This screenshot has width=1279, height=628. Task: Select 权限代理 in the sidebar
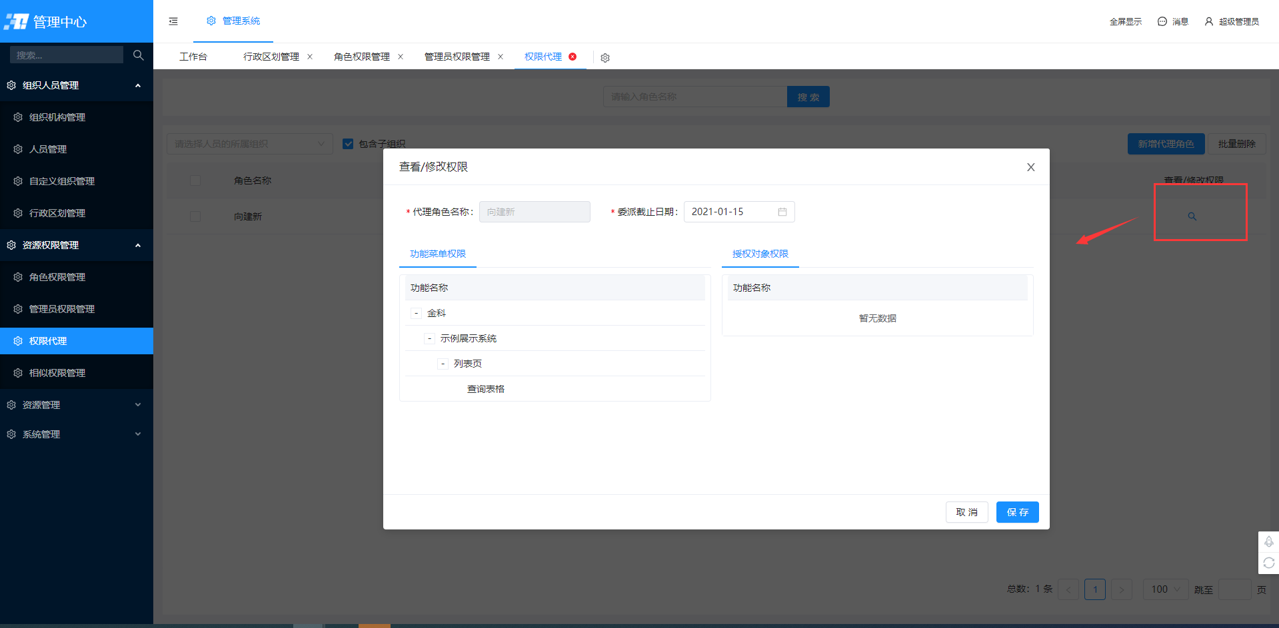[77, 341]
